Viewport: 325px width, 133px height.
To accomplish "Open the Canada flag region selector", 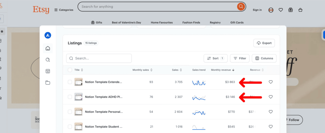I will point(271,10).
